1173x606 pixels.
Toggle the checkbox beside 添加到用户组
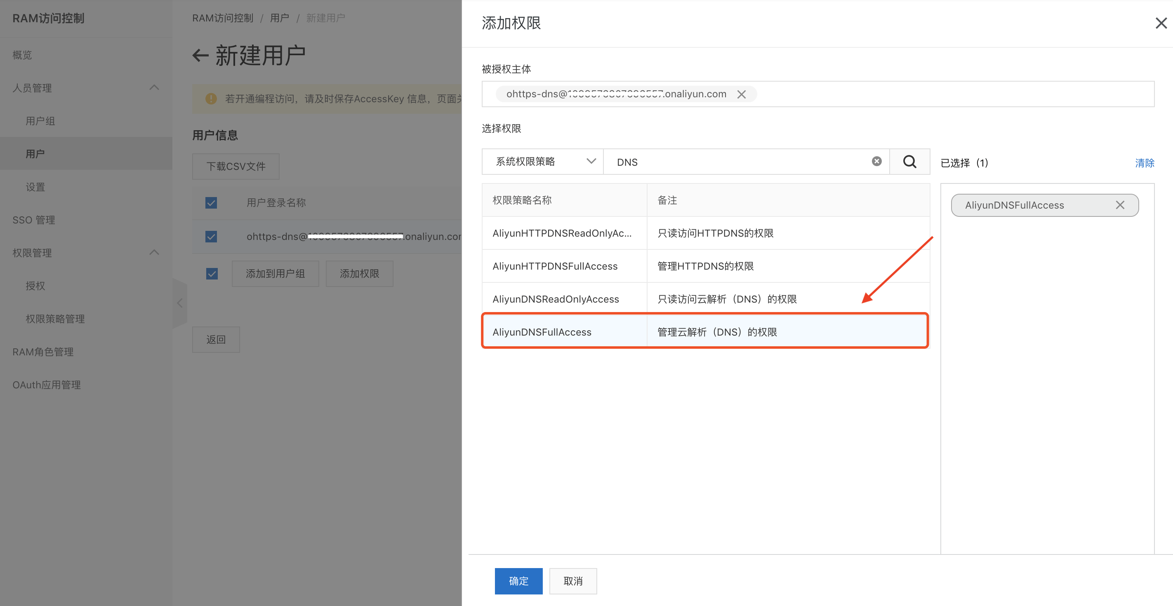click(x=212, y=274)
